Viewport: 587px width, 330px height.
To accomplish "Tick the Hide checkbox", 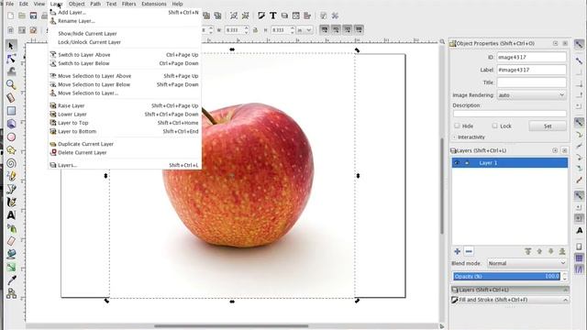I will tap(457, 126).
